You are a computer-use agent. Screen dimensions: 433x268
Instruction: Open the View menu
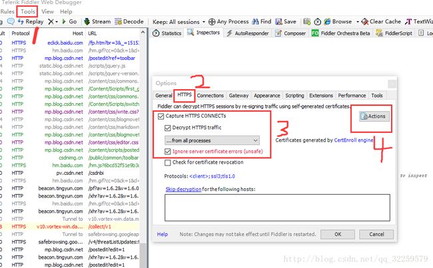pos(47,11)
